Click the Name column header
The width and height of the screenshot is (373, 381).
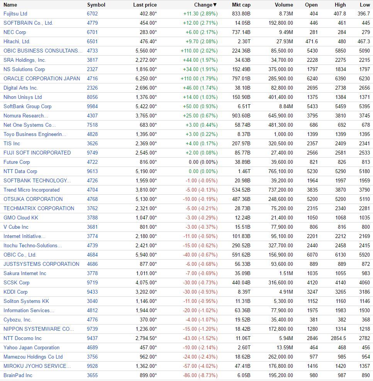pos(10,5)
